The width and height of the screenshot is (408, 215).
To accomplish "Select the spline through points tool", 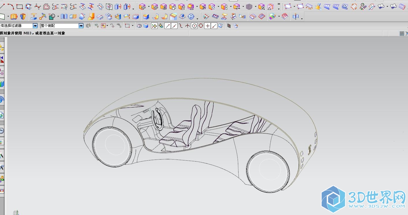I will click(x=38, y=6).
